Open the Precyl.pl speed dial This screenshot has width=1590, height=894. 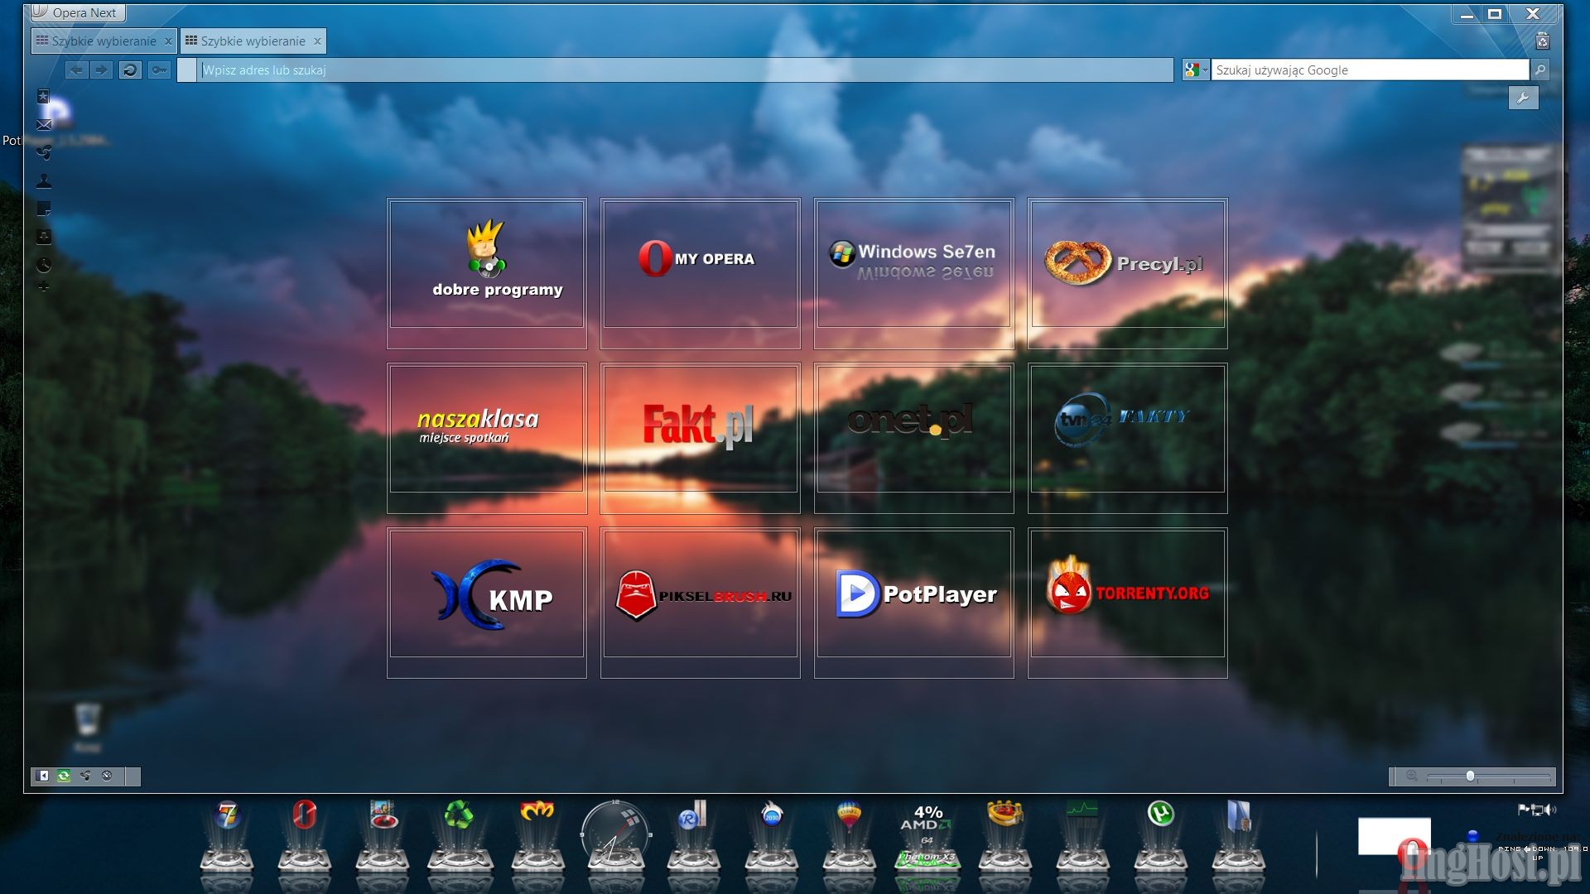click(1128, 273)
